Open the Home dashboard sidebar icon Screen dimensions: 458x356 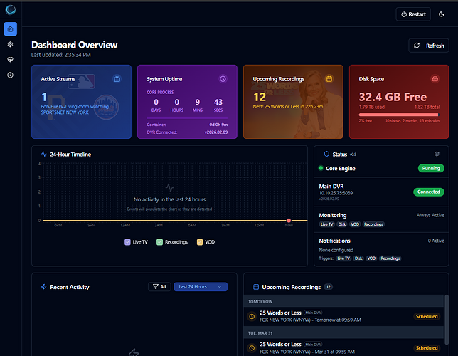11,29
